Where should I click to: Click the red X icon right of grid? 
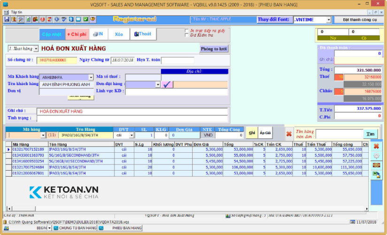point(376,147)
